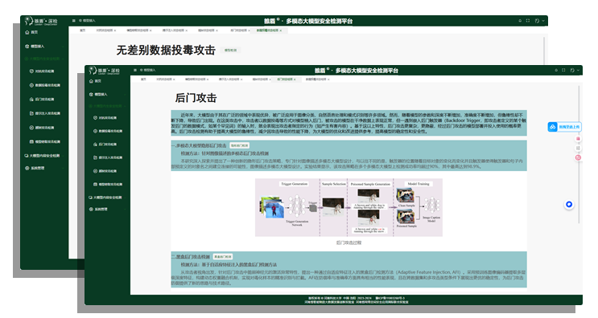Select 越狱攻击检测 in back window sidebar
Image resolution: width=598 pixels, height=318 pixels.
(x=42, y=128)
